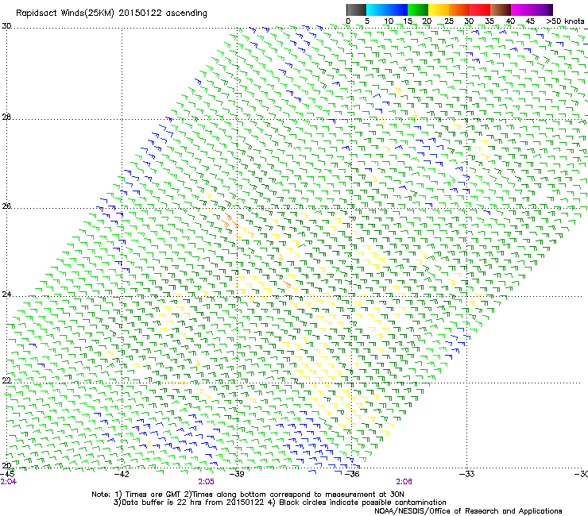Viewport: 588px width, 516px height.
Task: Click the longitude '-39' axis label
Action: [237, 474]
